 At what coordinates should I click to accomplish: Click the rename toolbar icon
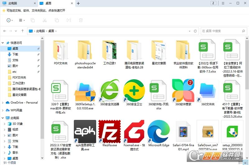coord(68,20)
